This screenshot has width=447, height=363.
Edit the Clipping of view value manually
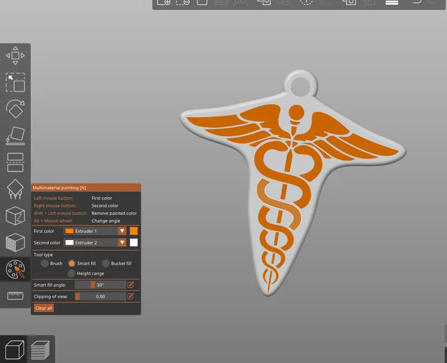click(x=131, y=297)
